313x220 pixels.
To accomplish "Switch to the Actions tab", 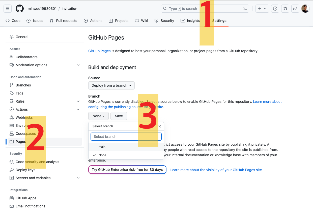I will pyautogui.click(x=93, y=21).
